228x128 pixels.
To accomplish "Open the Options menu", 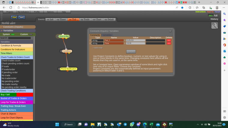I will [50, 12].
